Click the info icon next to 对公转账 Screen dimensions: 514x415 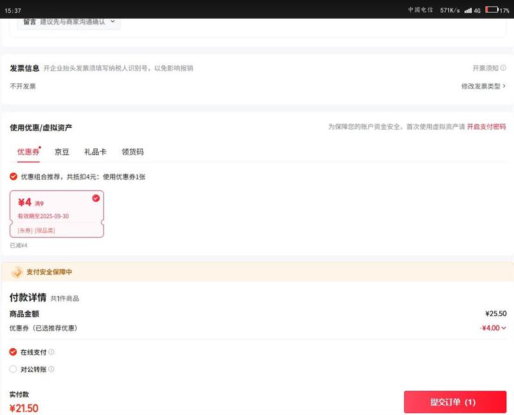point(51,369)
